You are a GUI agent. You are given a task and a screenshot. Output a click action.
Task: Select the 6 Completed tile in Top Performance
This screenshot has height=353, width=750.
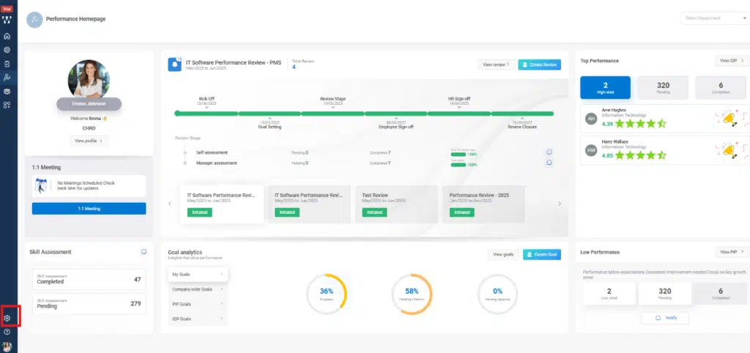[721, 88]
